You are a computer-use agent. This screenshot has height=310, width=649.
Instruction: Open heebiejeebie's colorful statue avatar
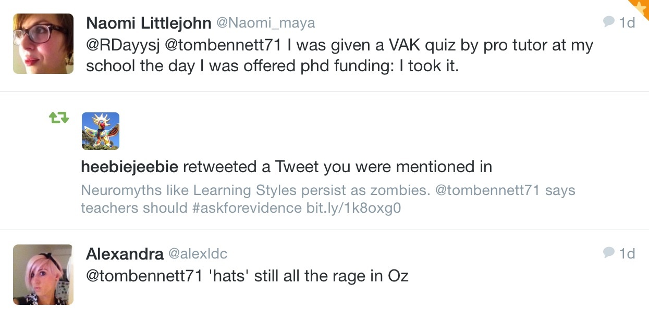(101, 131)
